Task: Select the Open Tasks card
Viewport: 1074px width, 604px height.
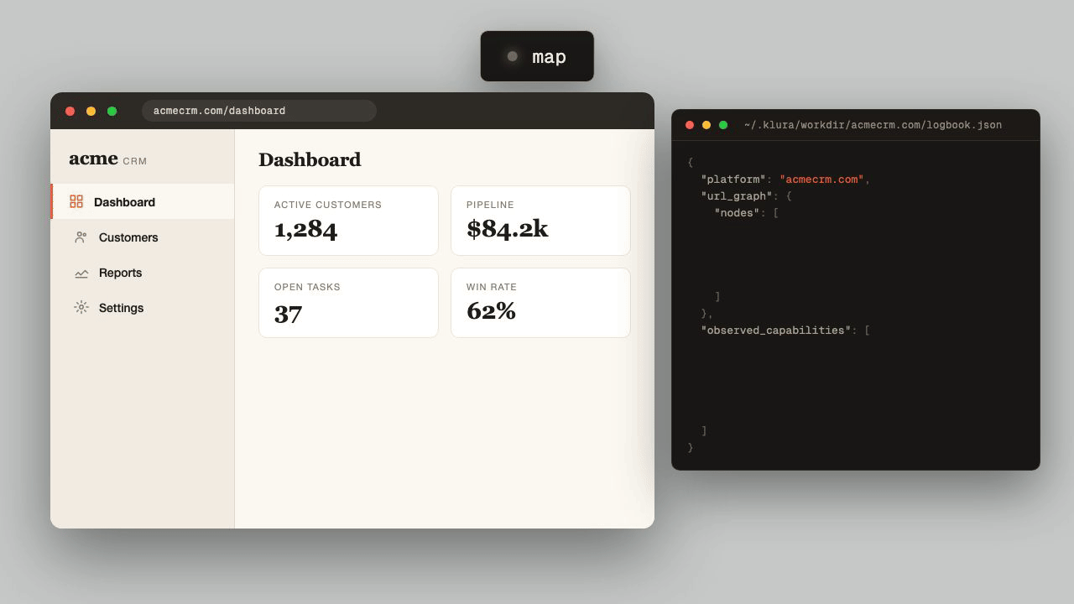Action: (x=348, y=303)
